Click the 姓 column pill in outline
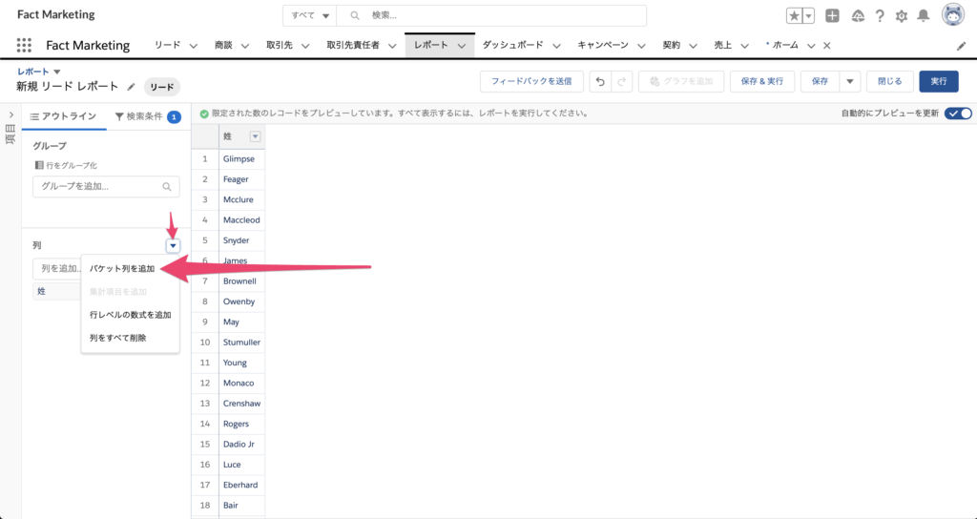 click(x=57, y=291)
